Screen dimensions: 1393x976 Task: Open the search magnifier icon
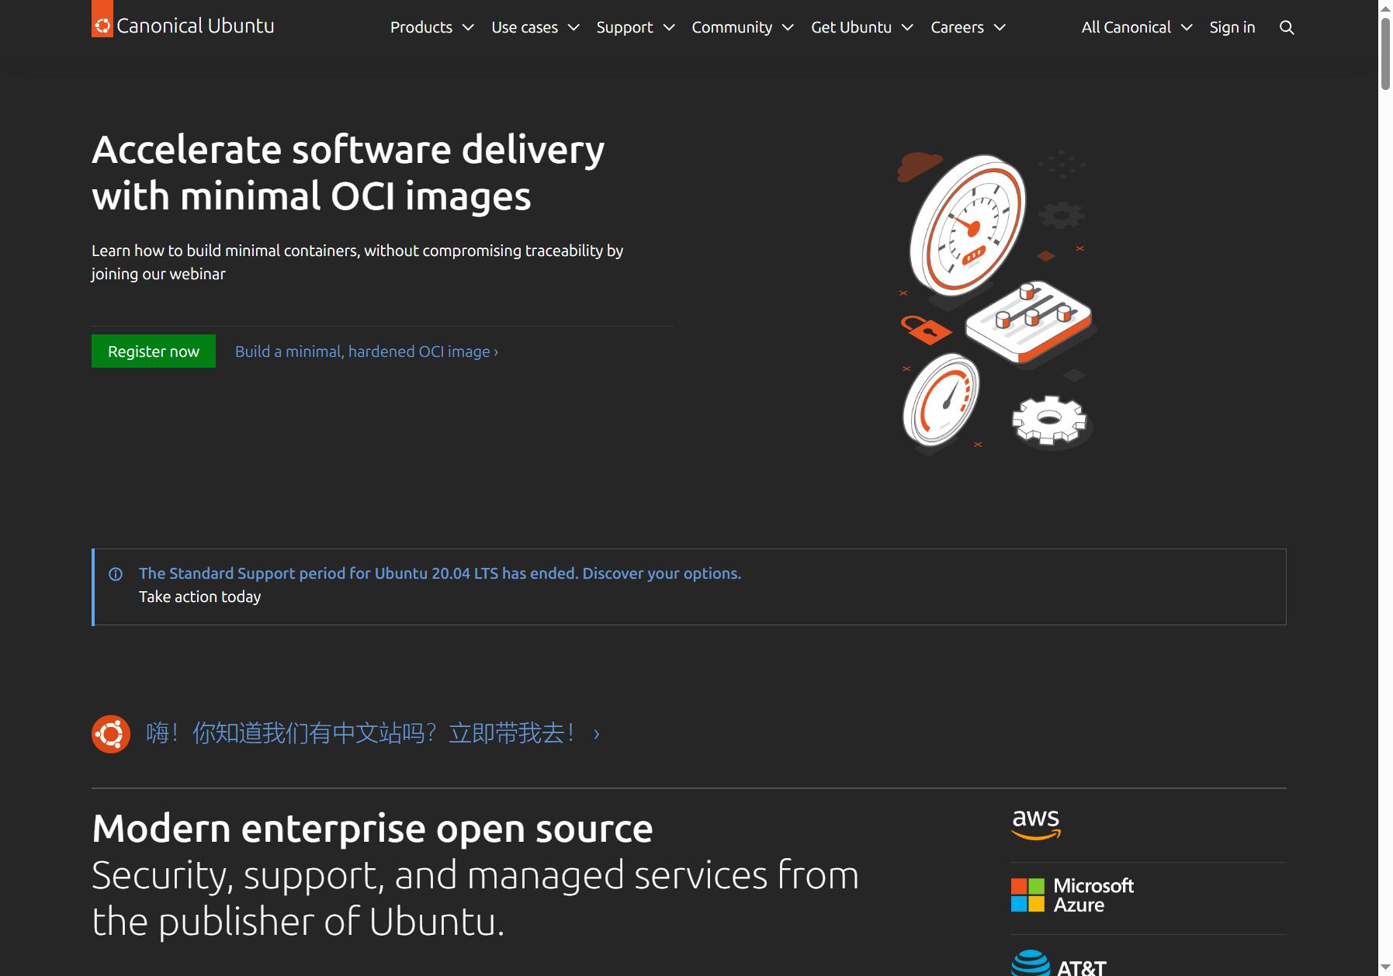(1287, 27)
